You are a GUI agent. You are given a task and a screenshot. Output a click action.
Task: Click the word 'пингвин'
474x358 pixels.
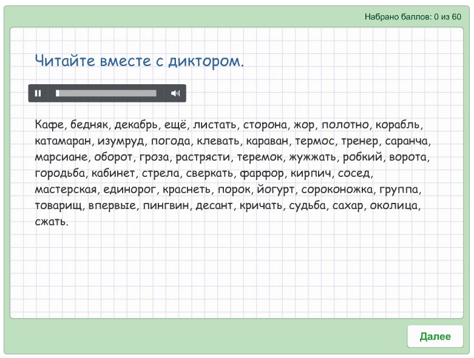[166, 206]
